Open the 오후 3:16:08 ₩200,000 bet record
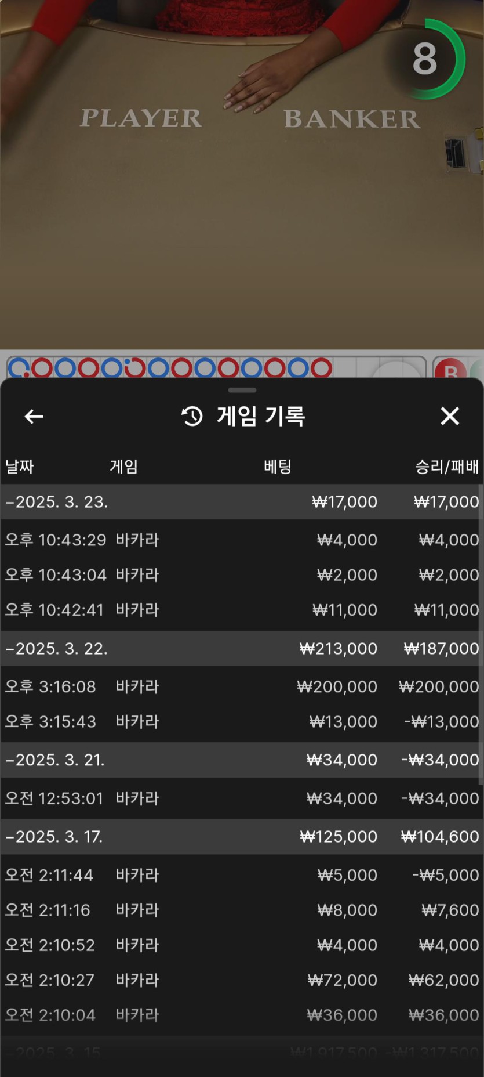Screen dimensions: 484x1077 click(x=242, y=686)
